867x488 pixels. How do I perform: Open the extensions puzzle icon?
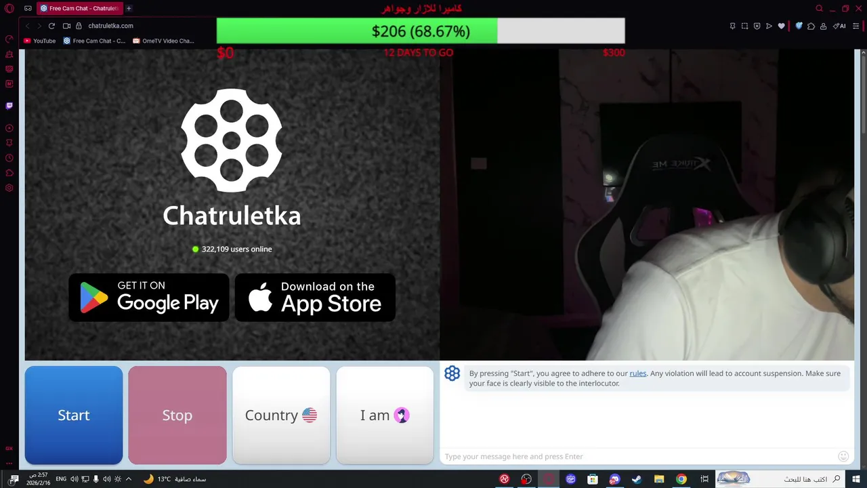[x=811, y=26]
